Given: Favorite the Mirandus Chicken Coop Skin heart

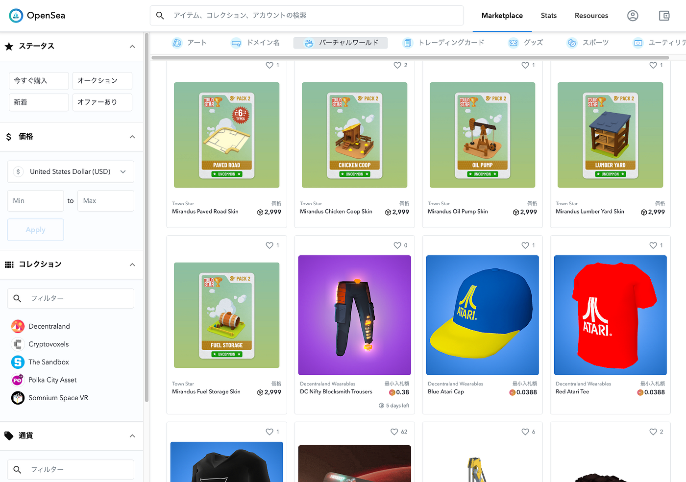Looking at the screenshot, I should pyautogui.click(x=397, y=65).
